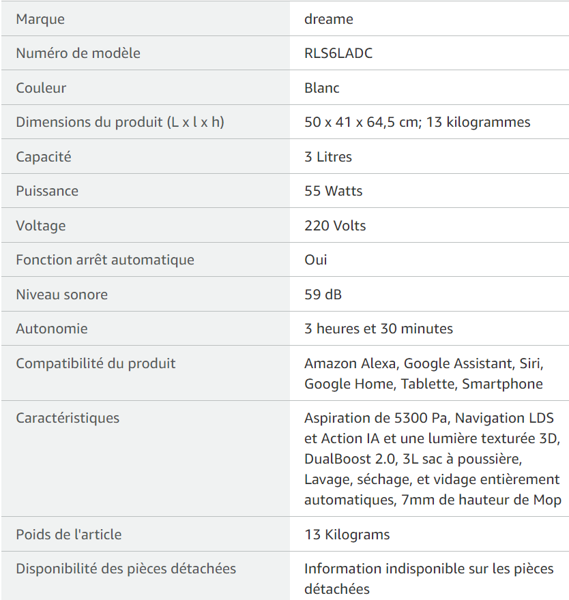Select the Voltage value 220 Volts
The image size is (569, 600).
tap(335, 226)
